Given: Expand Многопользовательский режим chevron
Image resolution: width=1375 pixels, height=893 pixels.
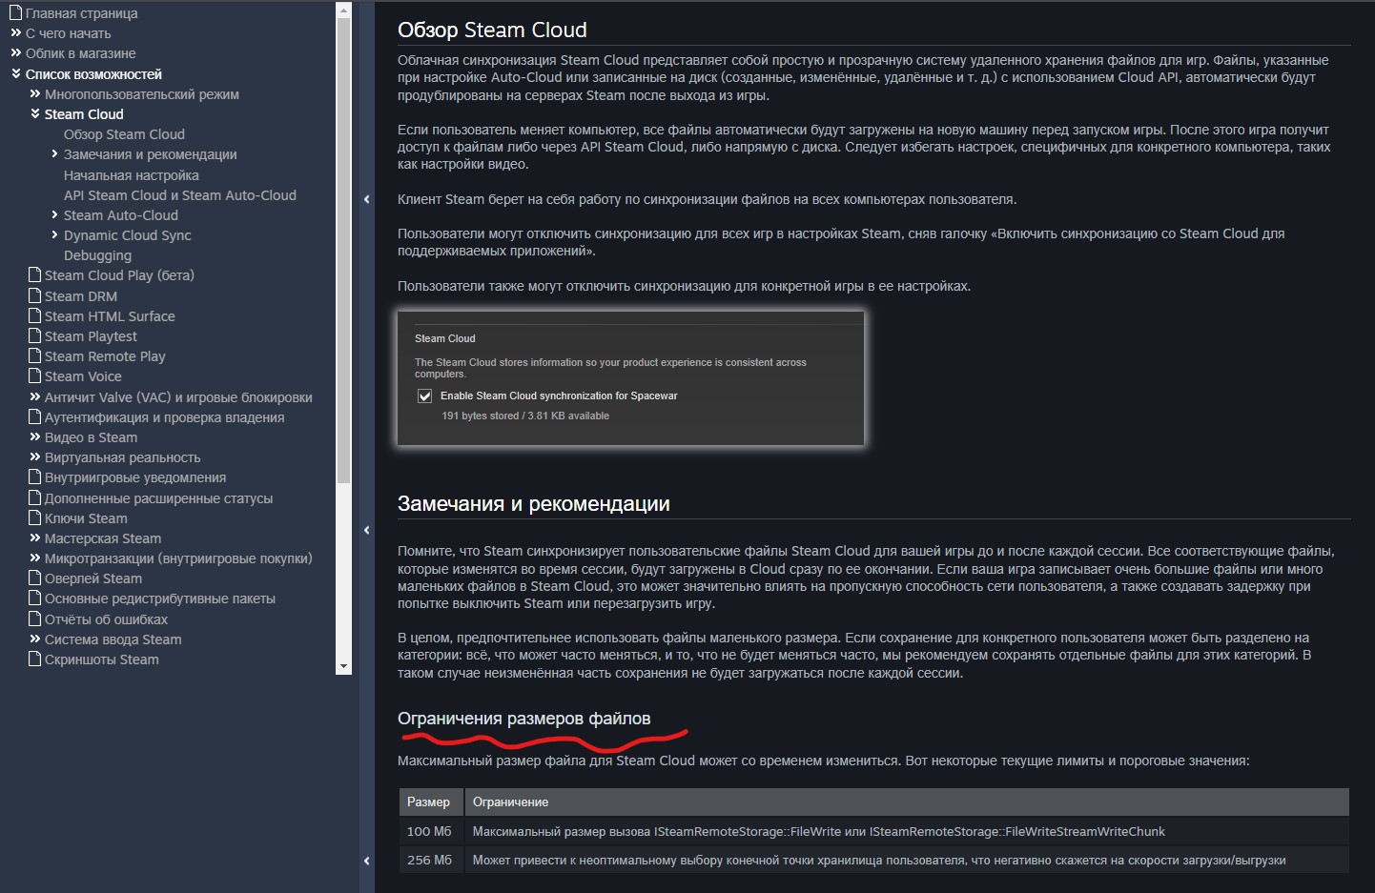Looking at the screenshot, I should coord(34,94).
